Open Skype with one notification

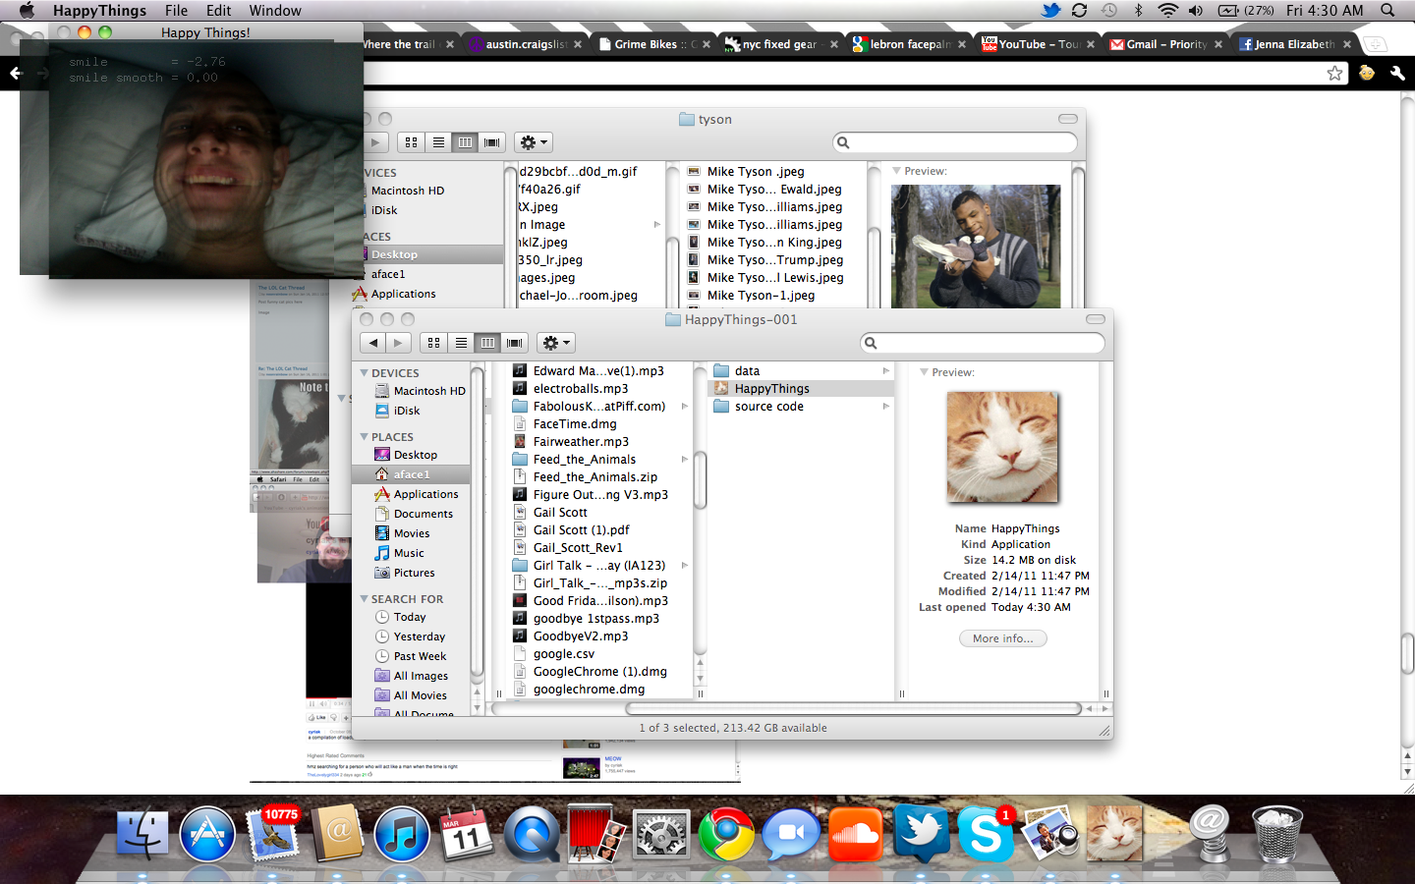pyautogui.click(x=986, y=835)
